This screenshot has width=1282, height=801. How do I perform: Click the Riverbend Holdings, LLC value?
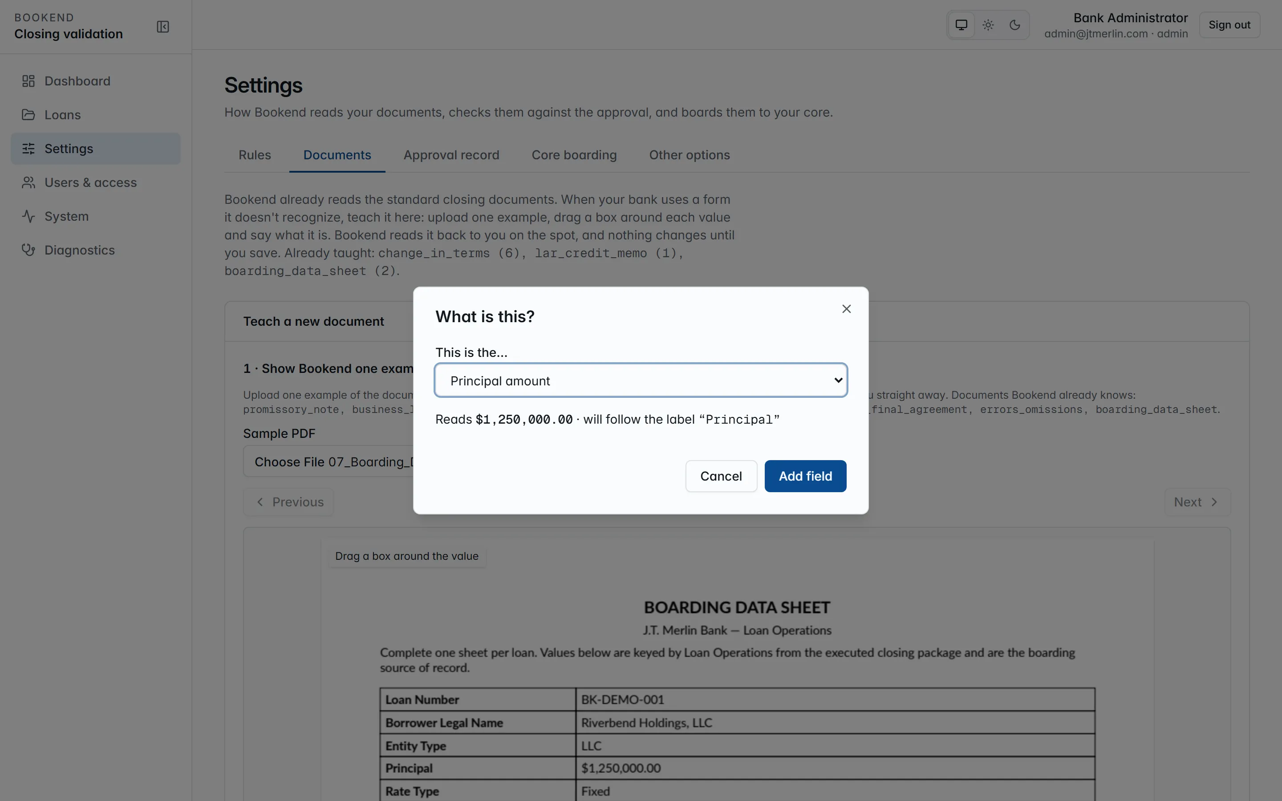[646, 723]
